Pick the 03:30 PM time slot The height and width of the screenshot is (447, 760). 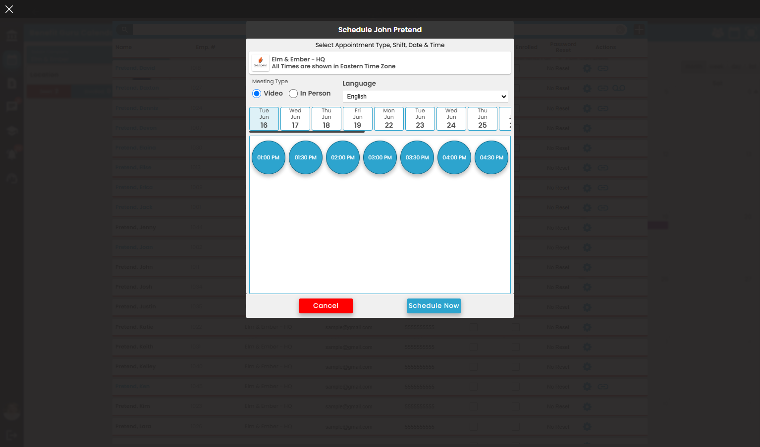[417, 157]
